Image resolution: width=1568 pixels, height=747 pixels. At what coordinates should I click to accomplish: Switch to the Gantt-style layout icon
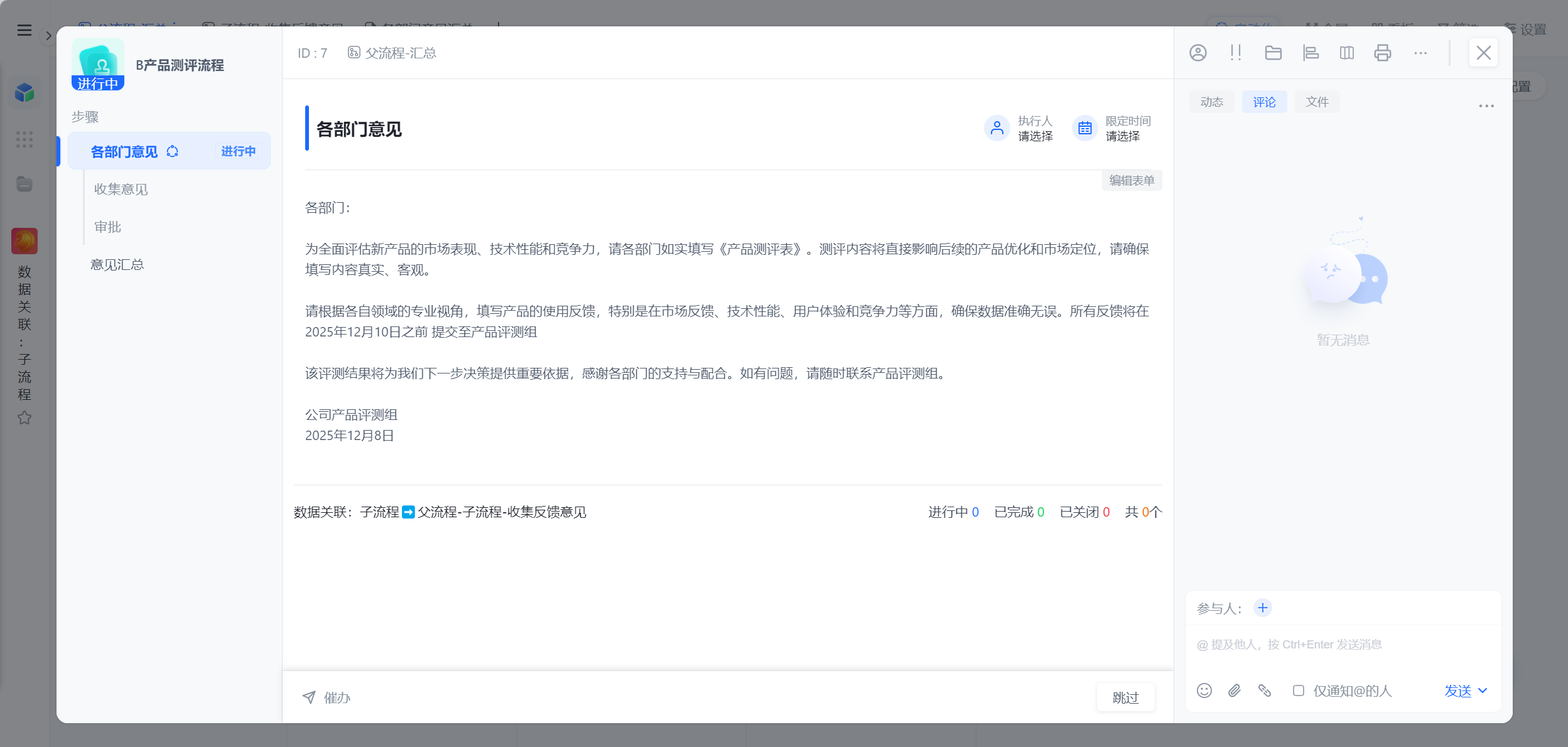[1311, 53]
